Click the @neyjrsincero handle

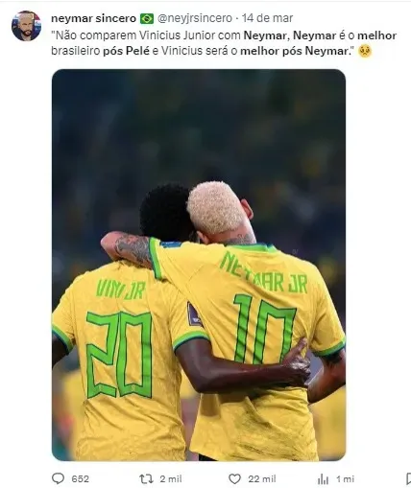click(x=195, y=18)
